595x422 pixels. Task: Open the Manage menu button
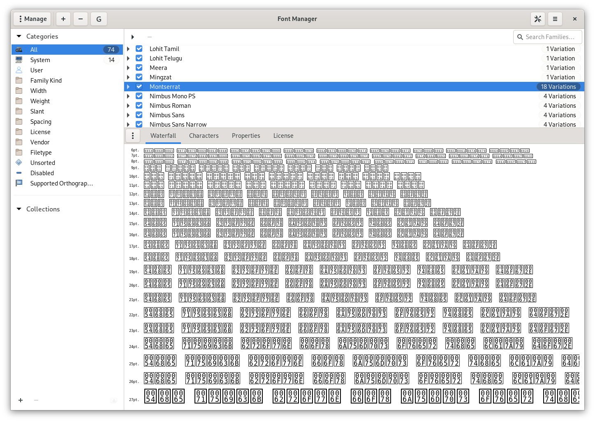[x=32, y=19]
